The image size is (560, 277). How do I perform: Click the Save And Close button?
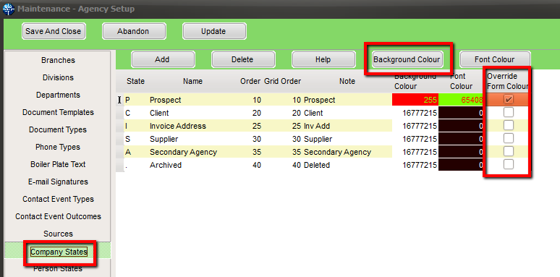(54, 31)
